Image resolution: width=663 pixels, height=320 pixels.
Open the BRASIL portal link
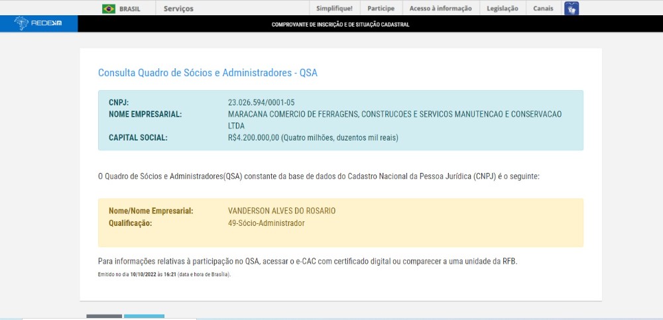[x=129, y=9]
